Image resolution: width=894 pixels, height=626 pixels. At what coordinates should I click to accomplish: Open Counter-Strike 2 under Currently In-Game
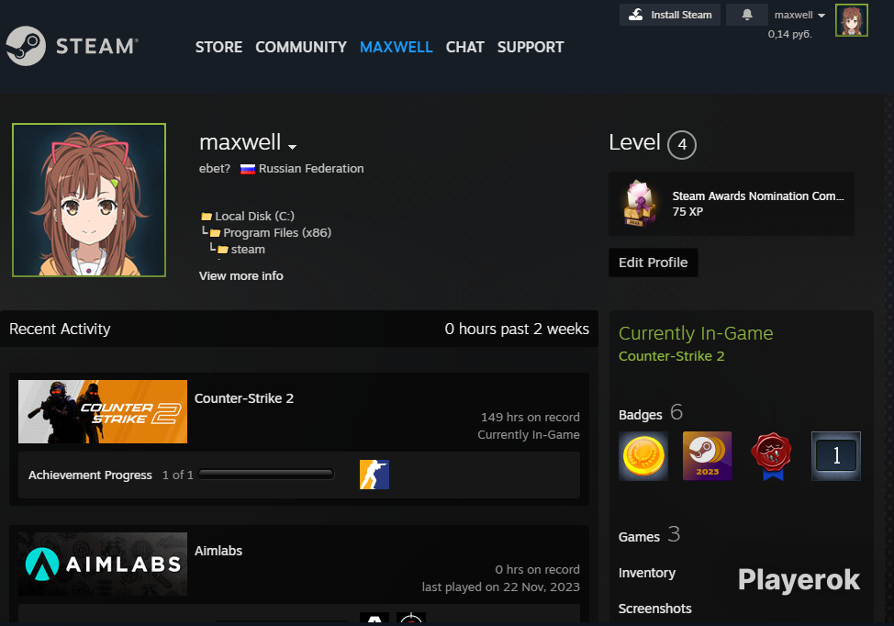click(672, 356)
